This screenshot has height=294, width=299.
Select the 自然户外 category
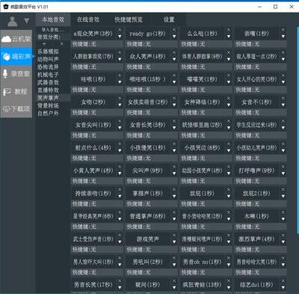48,113
